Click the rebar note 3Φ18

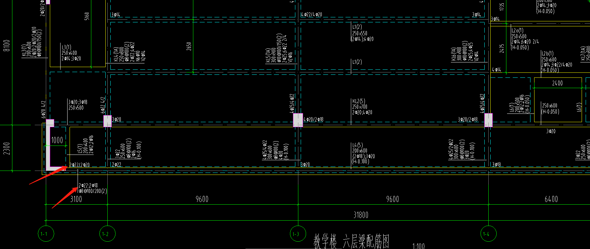pyautogui.click(x=496, y=165)
